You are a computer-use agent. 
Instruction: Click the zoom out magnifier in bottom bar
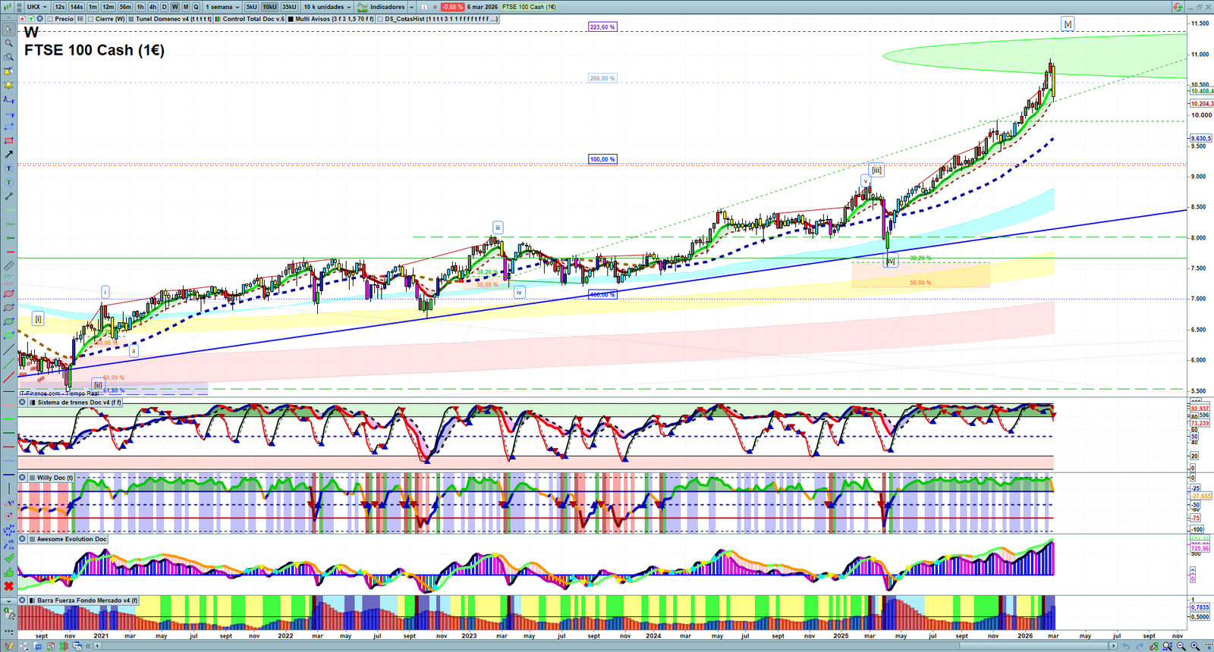click(1181, 646)
